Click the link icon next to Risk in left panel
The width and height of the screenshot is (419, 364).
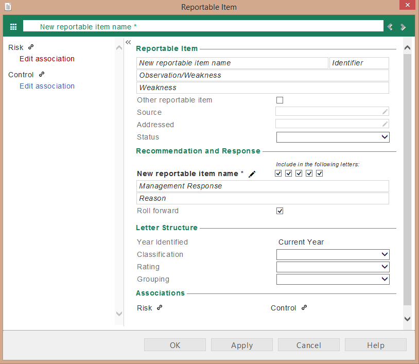click(31, 47)
